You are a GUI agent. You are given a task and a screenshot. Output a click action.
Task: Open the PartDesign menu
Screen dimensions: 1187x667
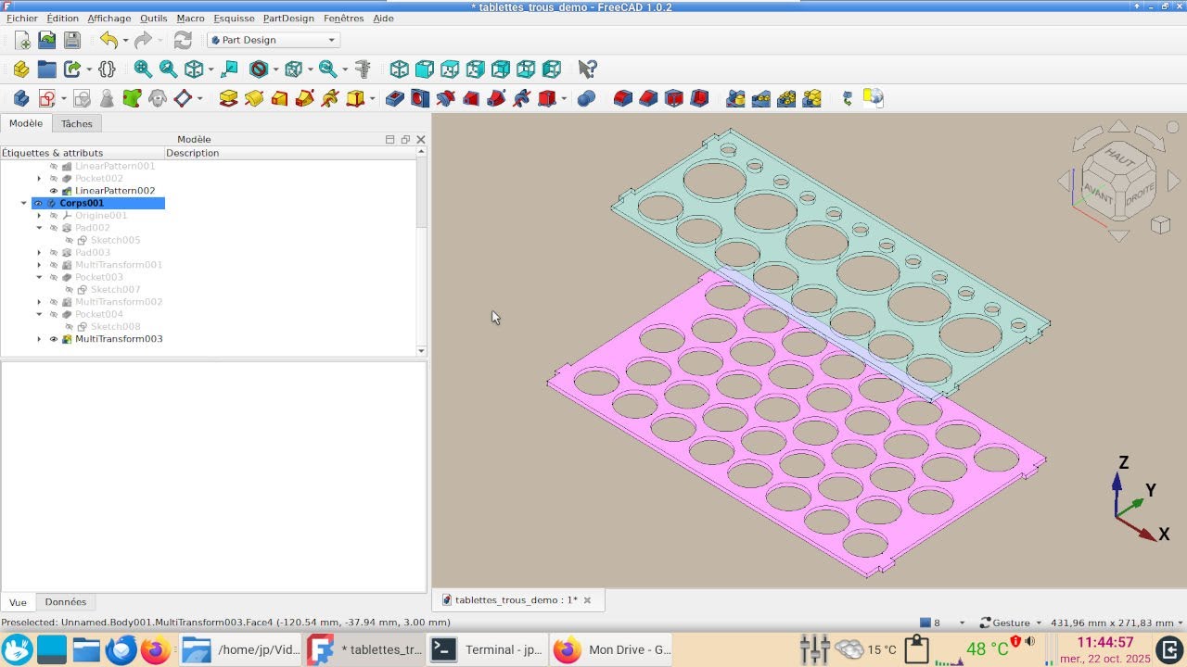[x=288, y=19]
